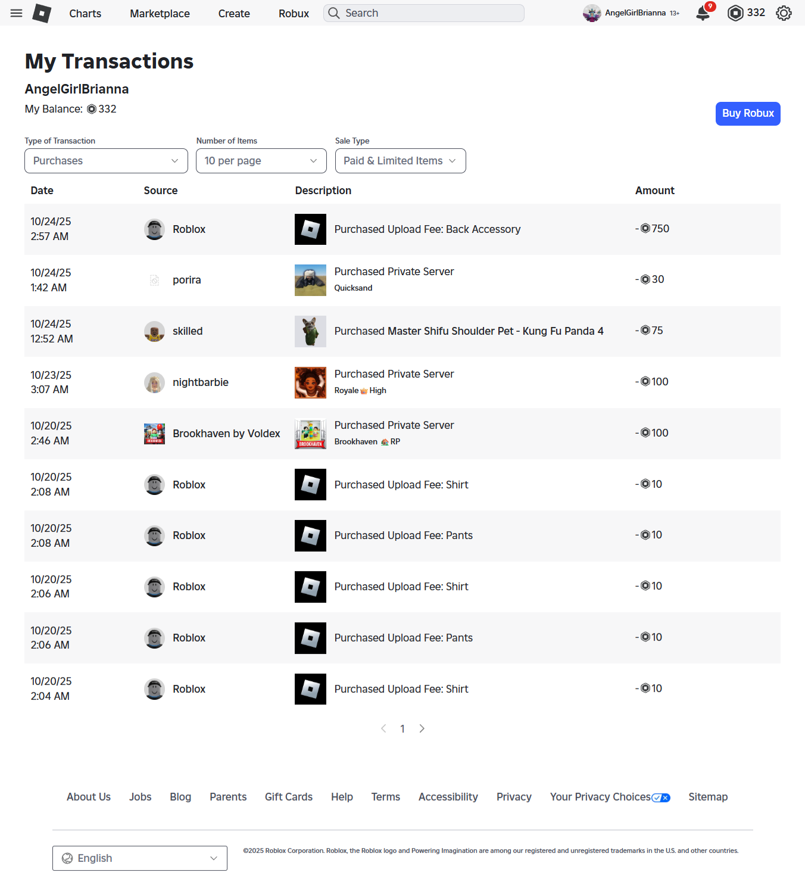The width and height of the screenshot is (805, 878).
Task: Go to the Charts menu item
Action: point(85,13)
